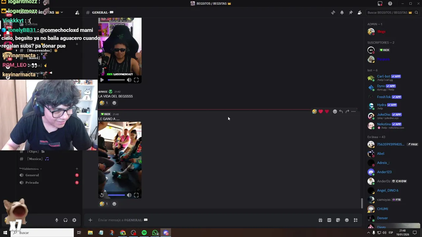Toggle laughing reaction under LA VIDA DEL BEGSSSS
This screenshot has height=237, width=422.
click(x=104, y=103)
